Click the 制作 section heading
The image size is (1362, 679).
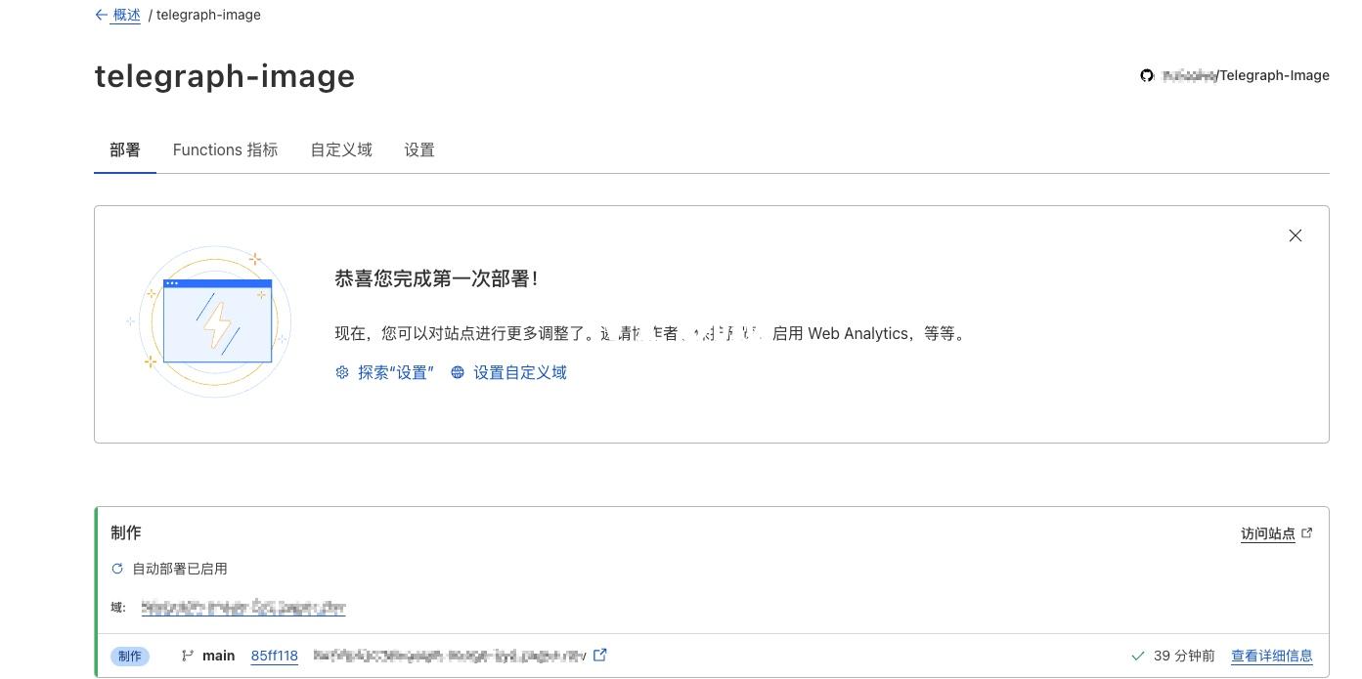[126, 532]
